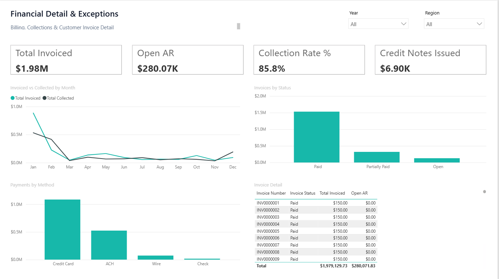Select invoice INV0000004 row
This screenshot has width=499, height=279.
tap(316, 224)
